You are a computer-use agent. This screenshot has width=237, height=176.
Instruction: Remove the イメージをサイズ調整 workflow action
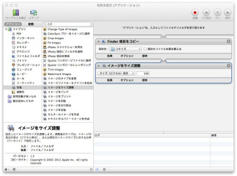point(228,66)
